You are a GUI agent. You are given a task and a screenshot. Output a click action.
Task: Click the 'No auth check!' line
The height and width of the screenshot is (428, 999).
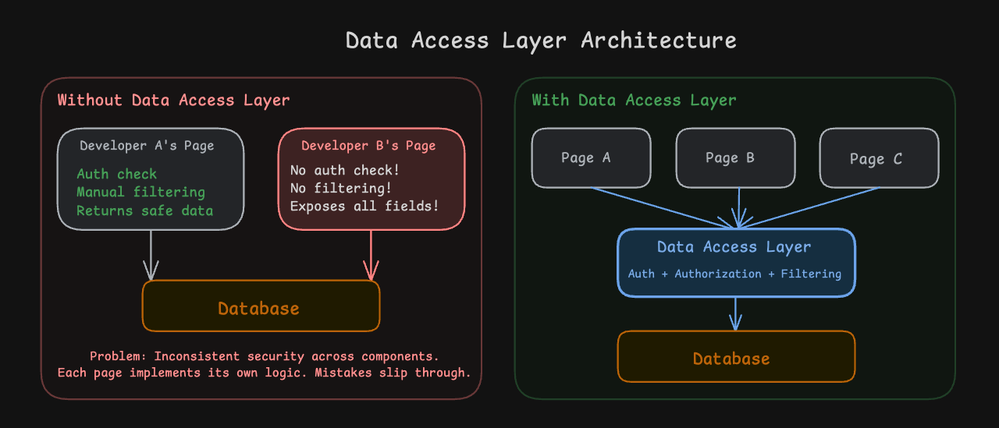(x=345, y=170)
